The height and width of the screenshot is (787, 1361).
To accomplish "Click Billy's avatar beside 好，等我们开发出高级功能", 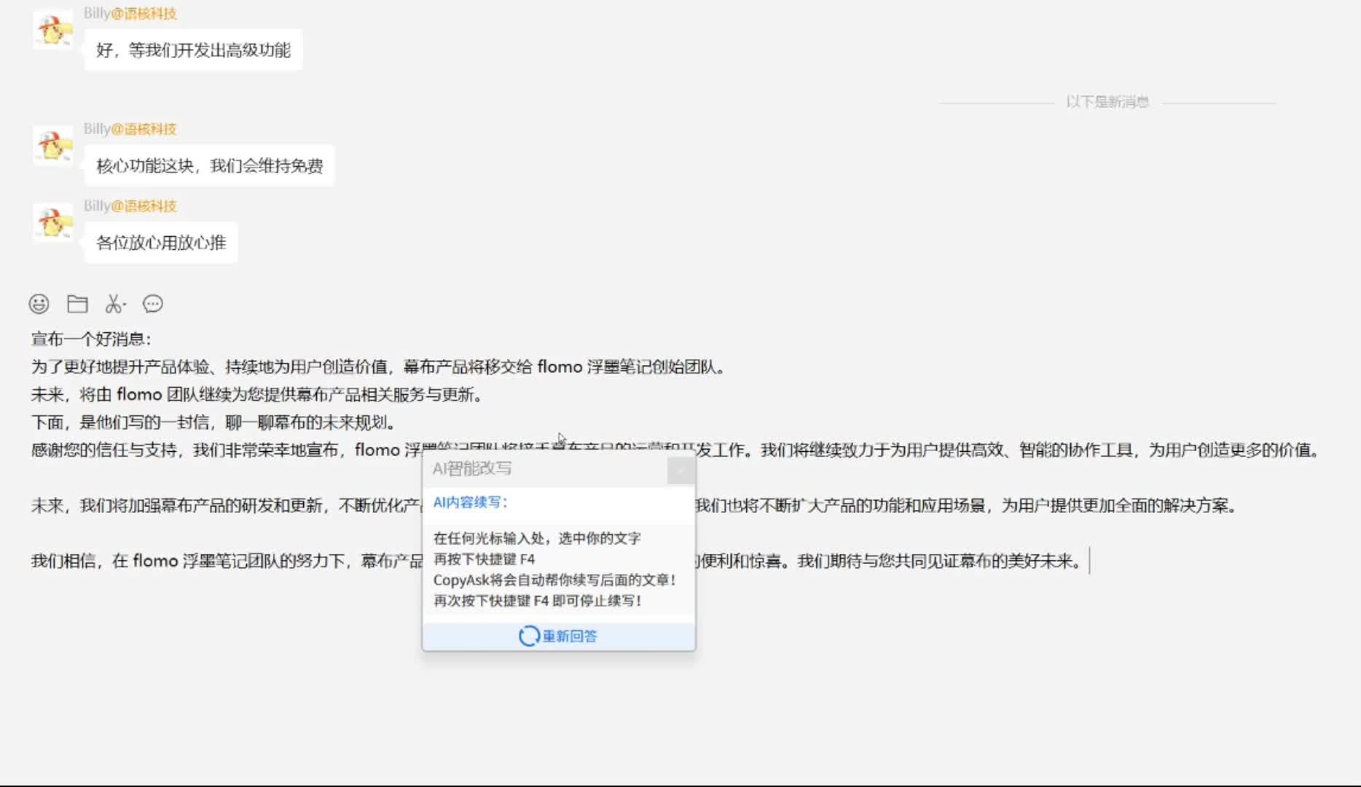I will point(53,30).
